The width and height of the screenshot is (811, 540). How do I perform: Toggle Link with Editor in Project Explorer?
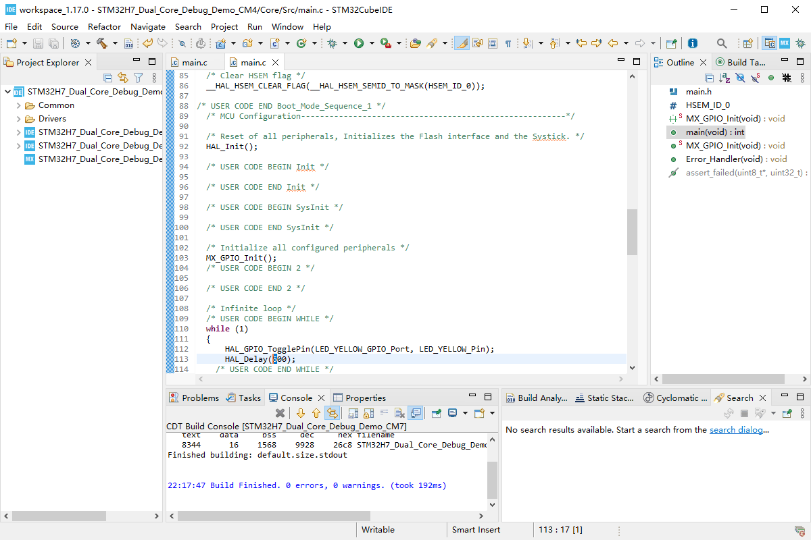click(x=123, y=78)
